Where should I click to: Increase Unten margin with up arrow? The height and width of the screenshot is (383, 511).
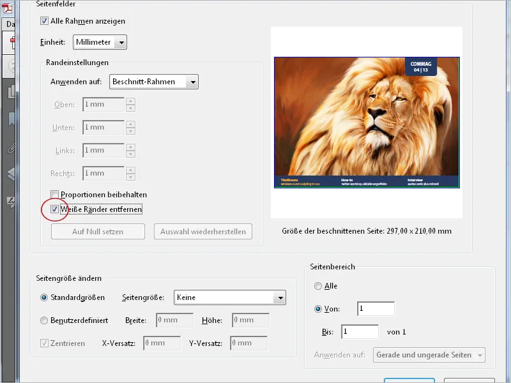pos(130,124)
